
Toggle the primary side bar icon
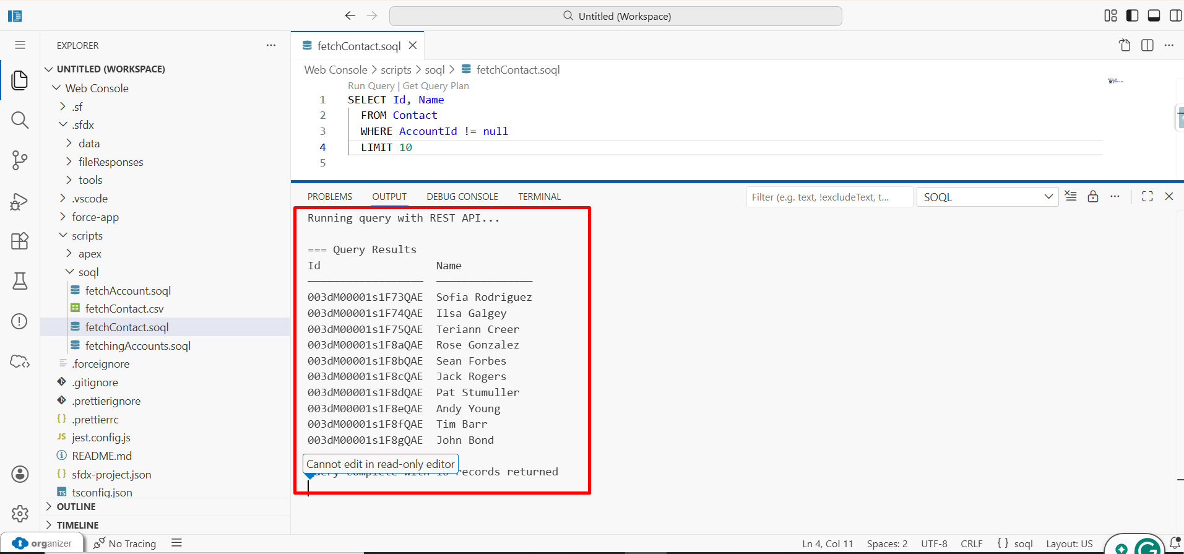(1133, 15)
